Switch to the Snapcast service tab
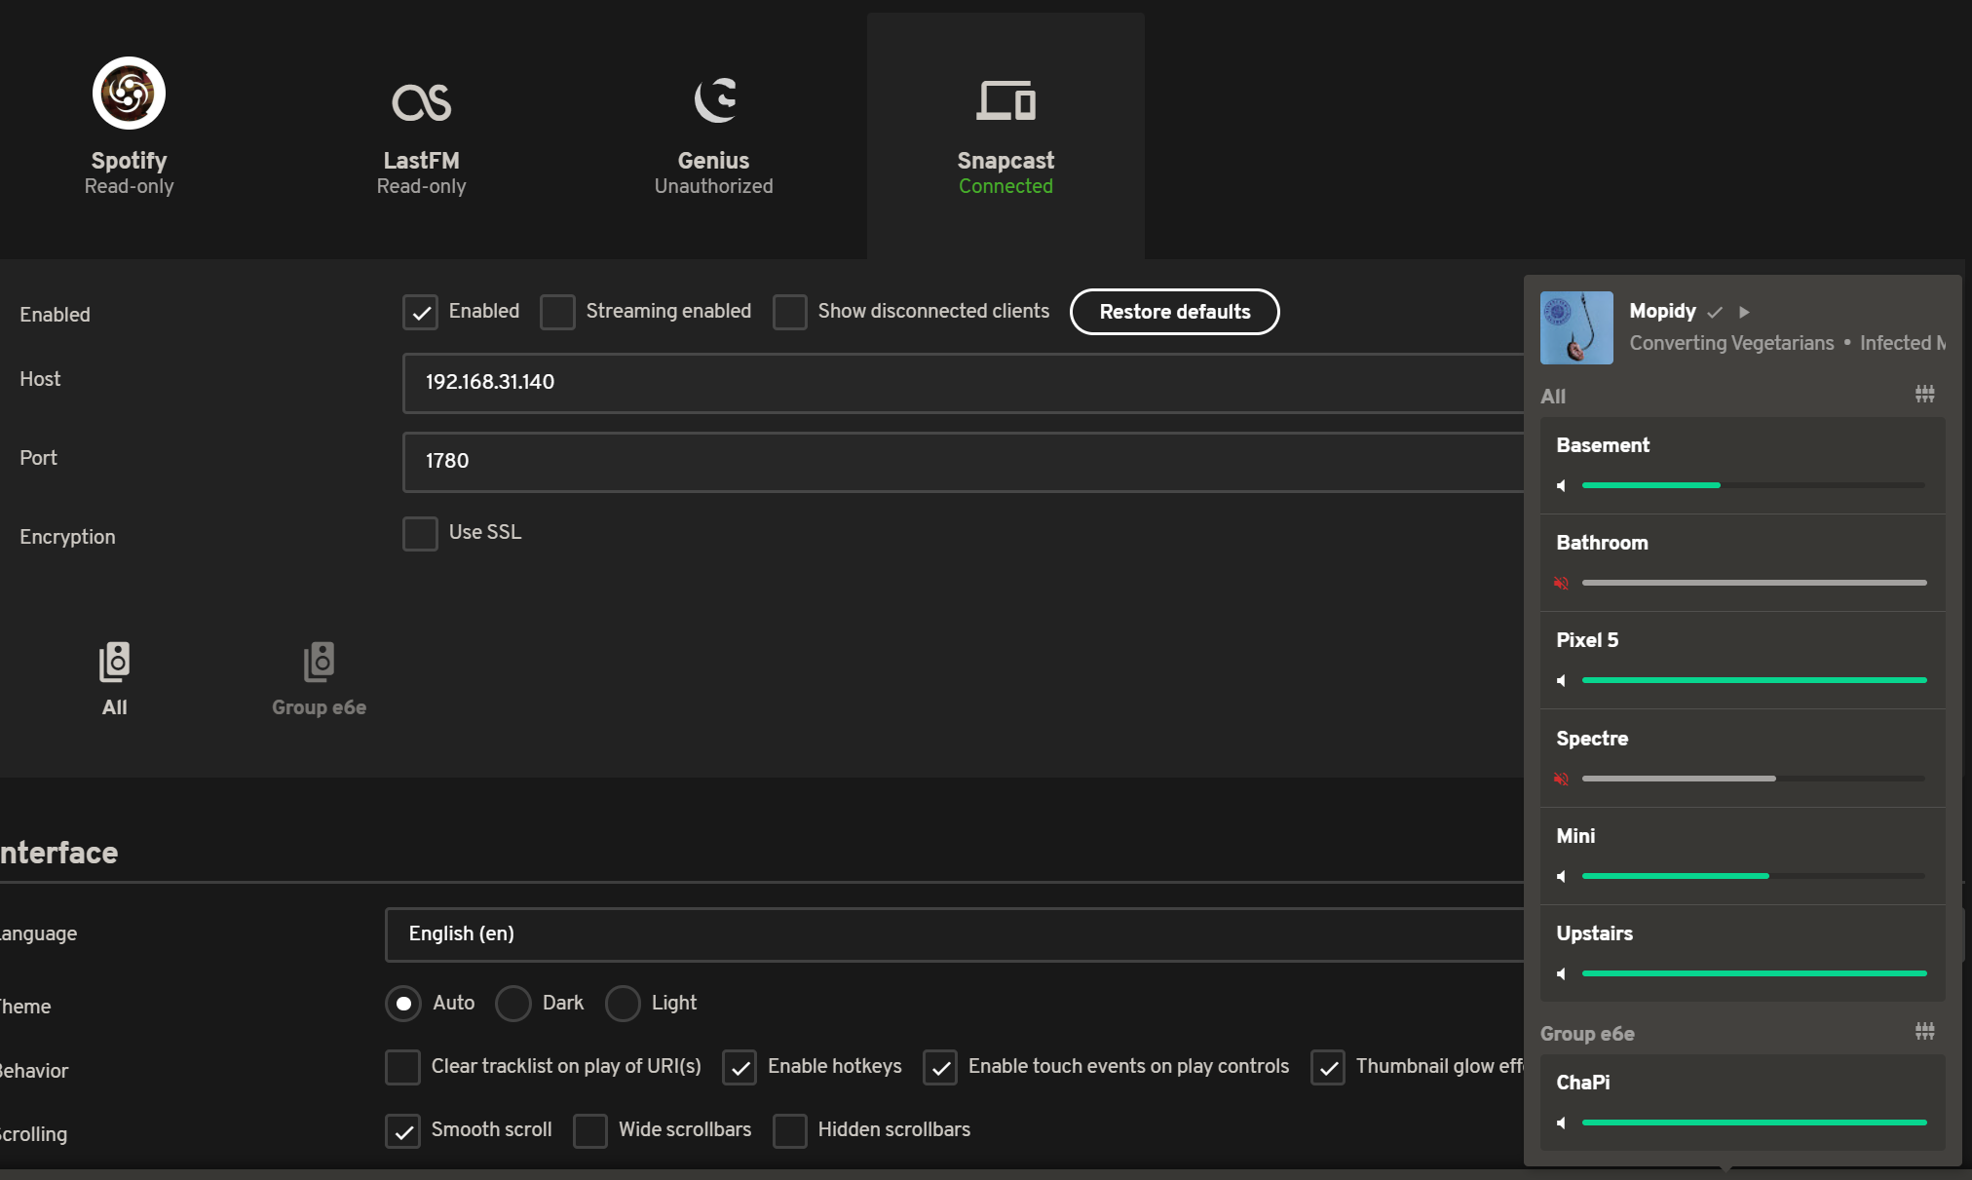The image size is (1972, 1180). [x=1005, y=127]
